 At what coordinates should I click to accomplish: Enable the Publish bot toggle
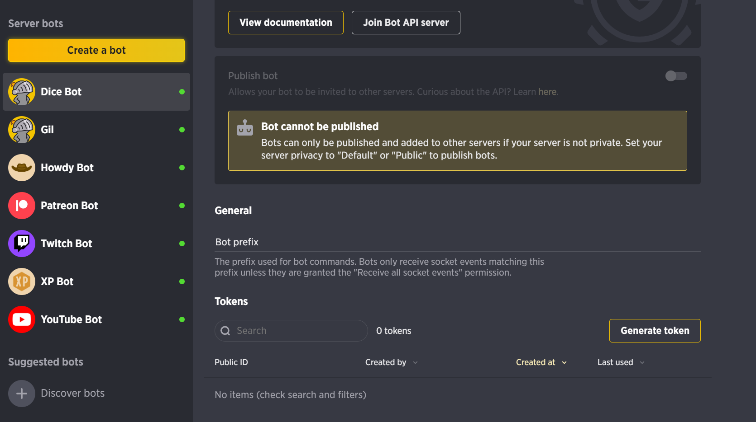[x=676, y=76]
